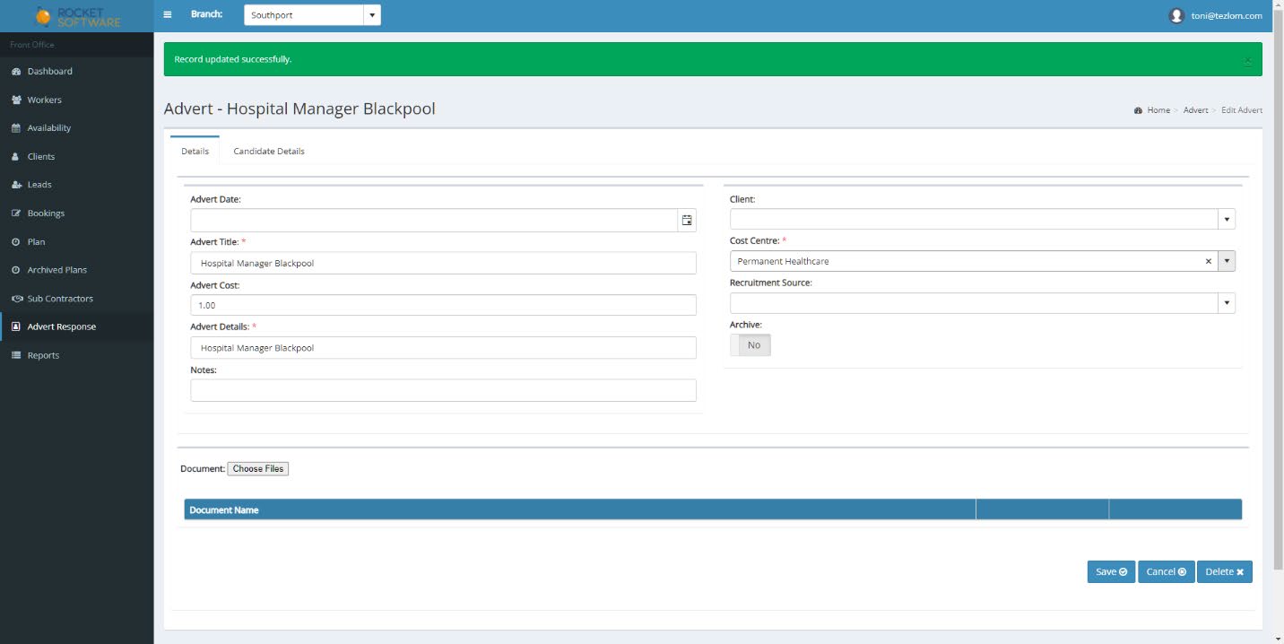The image size is (1284, 644).
Task: Click the Dashboard icon in sidebar
Action: [16, 72]
